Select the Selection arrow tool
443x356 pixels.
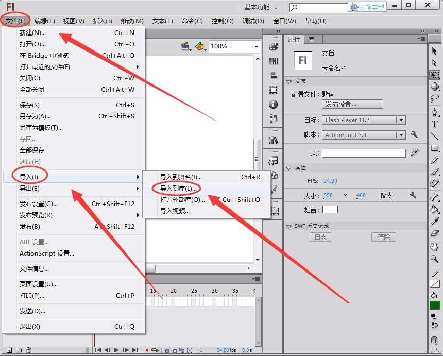coord(434,50)
